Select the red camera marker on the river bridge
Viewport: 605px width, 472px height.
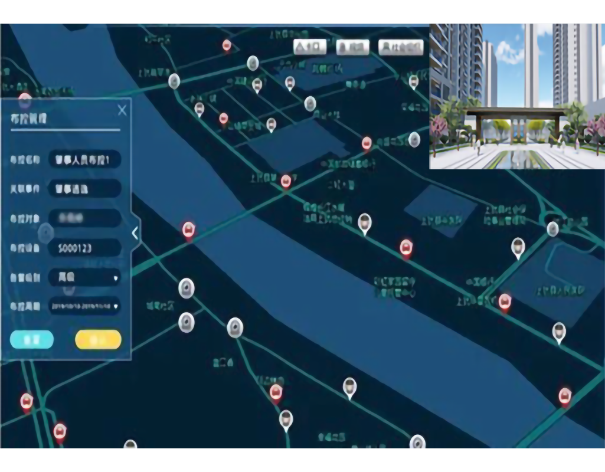pyautogui.click(x=188, y=230)
